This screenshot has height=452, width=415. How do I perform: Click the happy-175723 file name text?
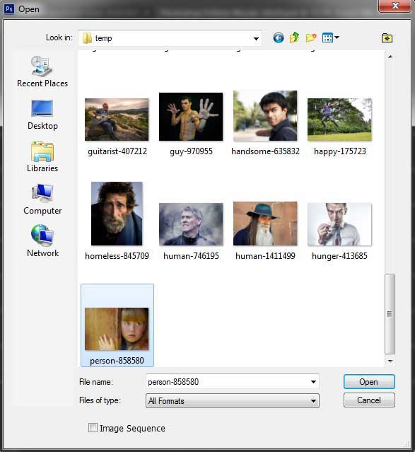[x=340, y=151]
